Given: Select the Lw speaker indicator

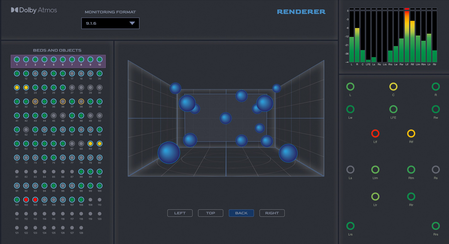Looking at the screenshot, I should tap(350, 109).
